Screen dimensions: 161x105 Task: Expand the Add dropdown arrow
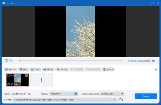click(x=15, y=69)
